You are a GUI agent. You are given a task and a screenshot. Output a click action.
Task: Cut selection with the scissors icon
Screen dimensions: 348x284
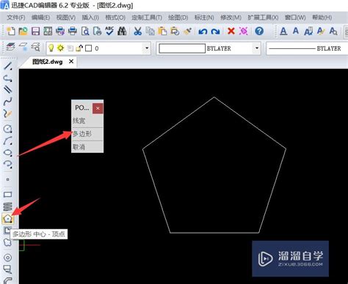(x=138, y=31)
